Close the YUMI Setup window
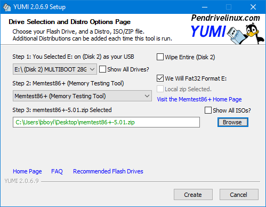266x207 pixels. coord(253,7)
